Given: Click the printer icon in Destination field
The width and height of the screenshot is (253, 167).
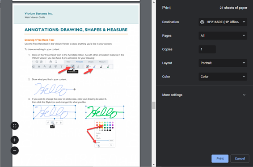Looking at the screenshot, I should click(202, 22).
